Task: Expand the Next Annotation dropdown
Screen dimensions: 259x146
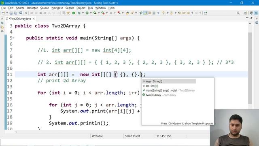Action: point(168,13)
